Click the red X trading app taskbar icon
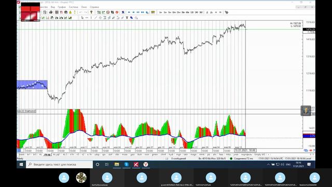The width and height of the screenshot is (332, 187). pos(136,165)
